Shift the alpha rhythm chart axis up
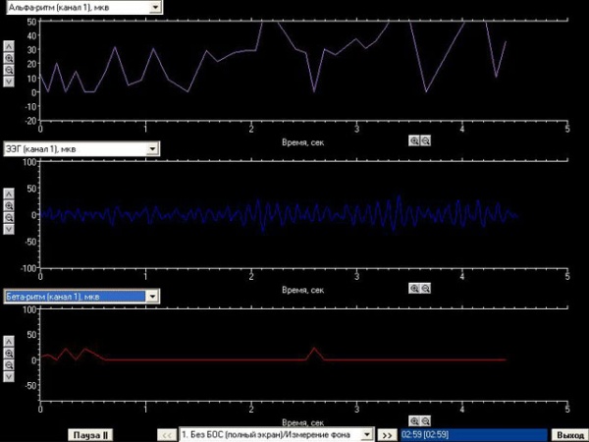Viewport: 589px width, 442px height. 9,46
